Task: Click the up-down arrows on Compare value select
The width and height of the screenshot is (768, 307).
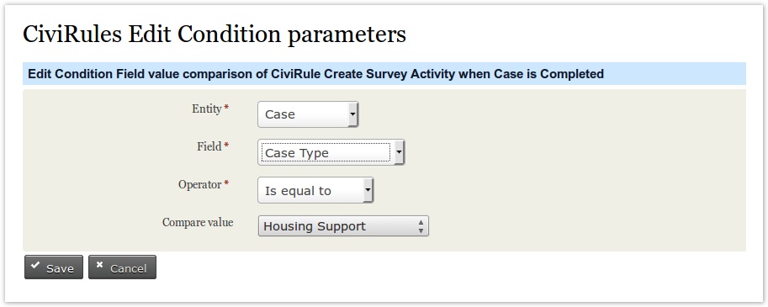Action: point(421,226)
